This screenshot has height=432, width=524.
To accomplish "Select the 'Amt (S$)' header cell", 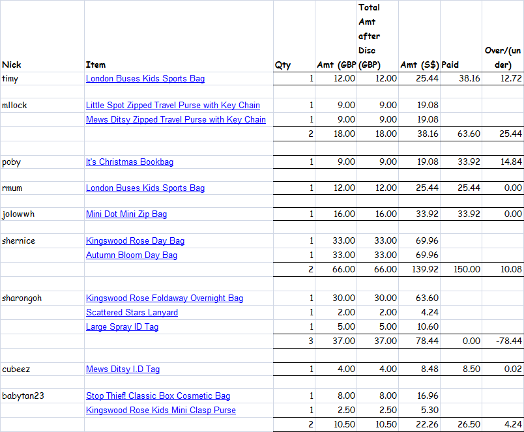I will [x=420, y=36].
